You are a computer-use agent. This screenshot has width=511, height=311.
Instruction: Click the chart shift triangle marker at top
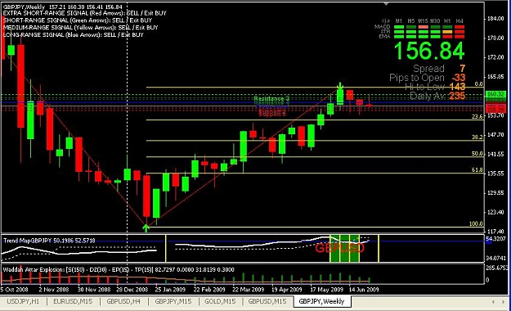pos(386,4)
